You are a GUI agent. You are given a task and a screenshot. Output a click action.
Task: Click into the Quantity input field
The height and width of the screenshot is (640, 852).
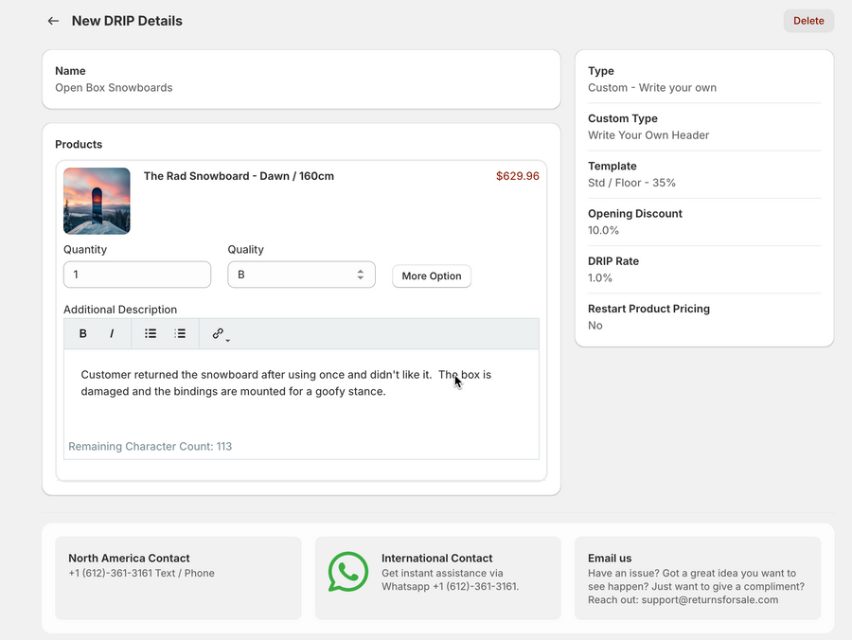137,275
